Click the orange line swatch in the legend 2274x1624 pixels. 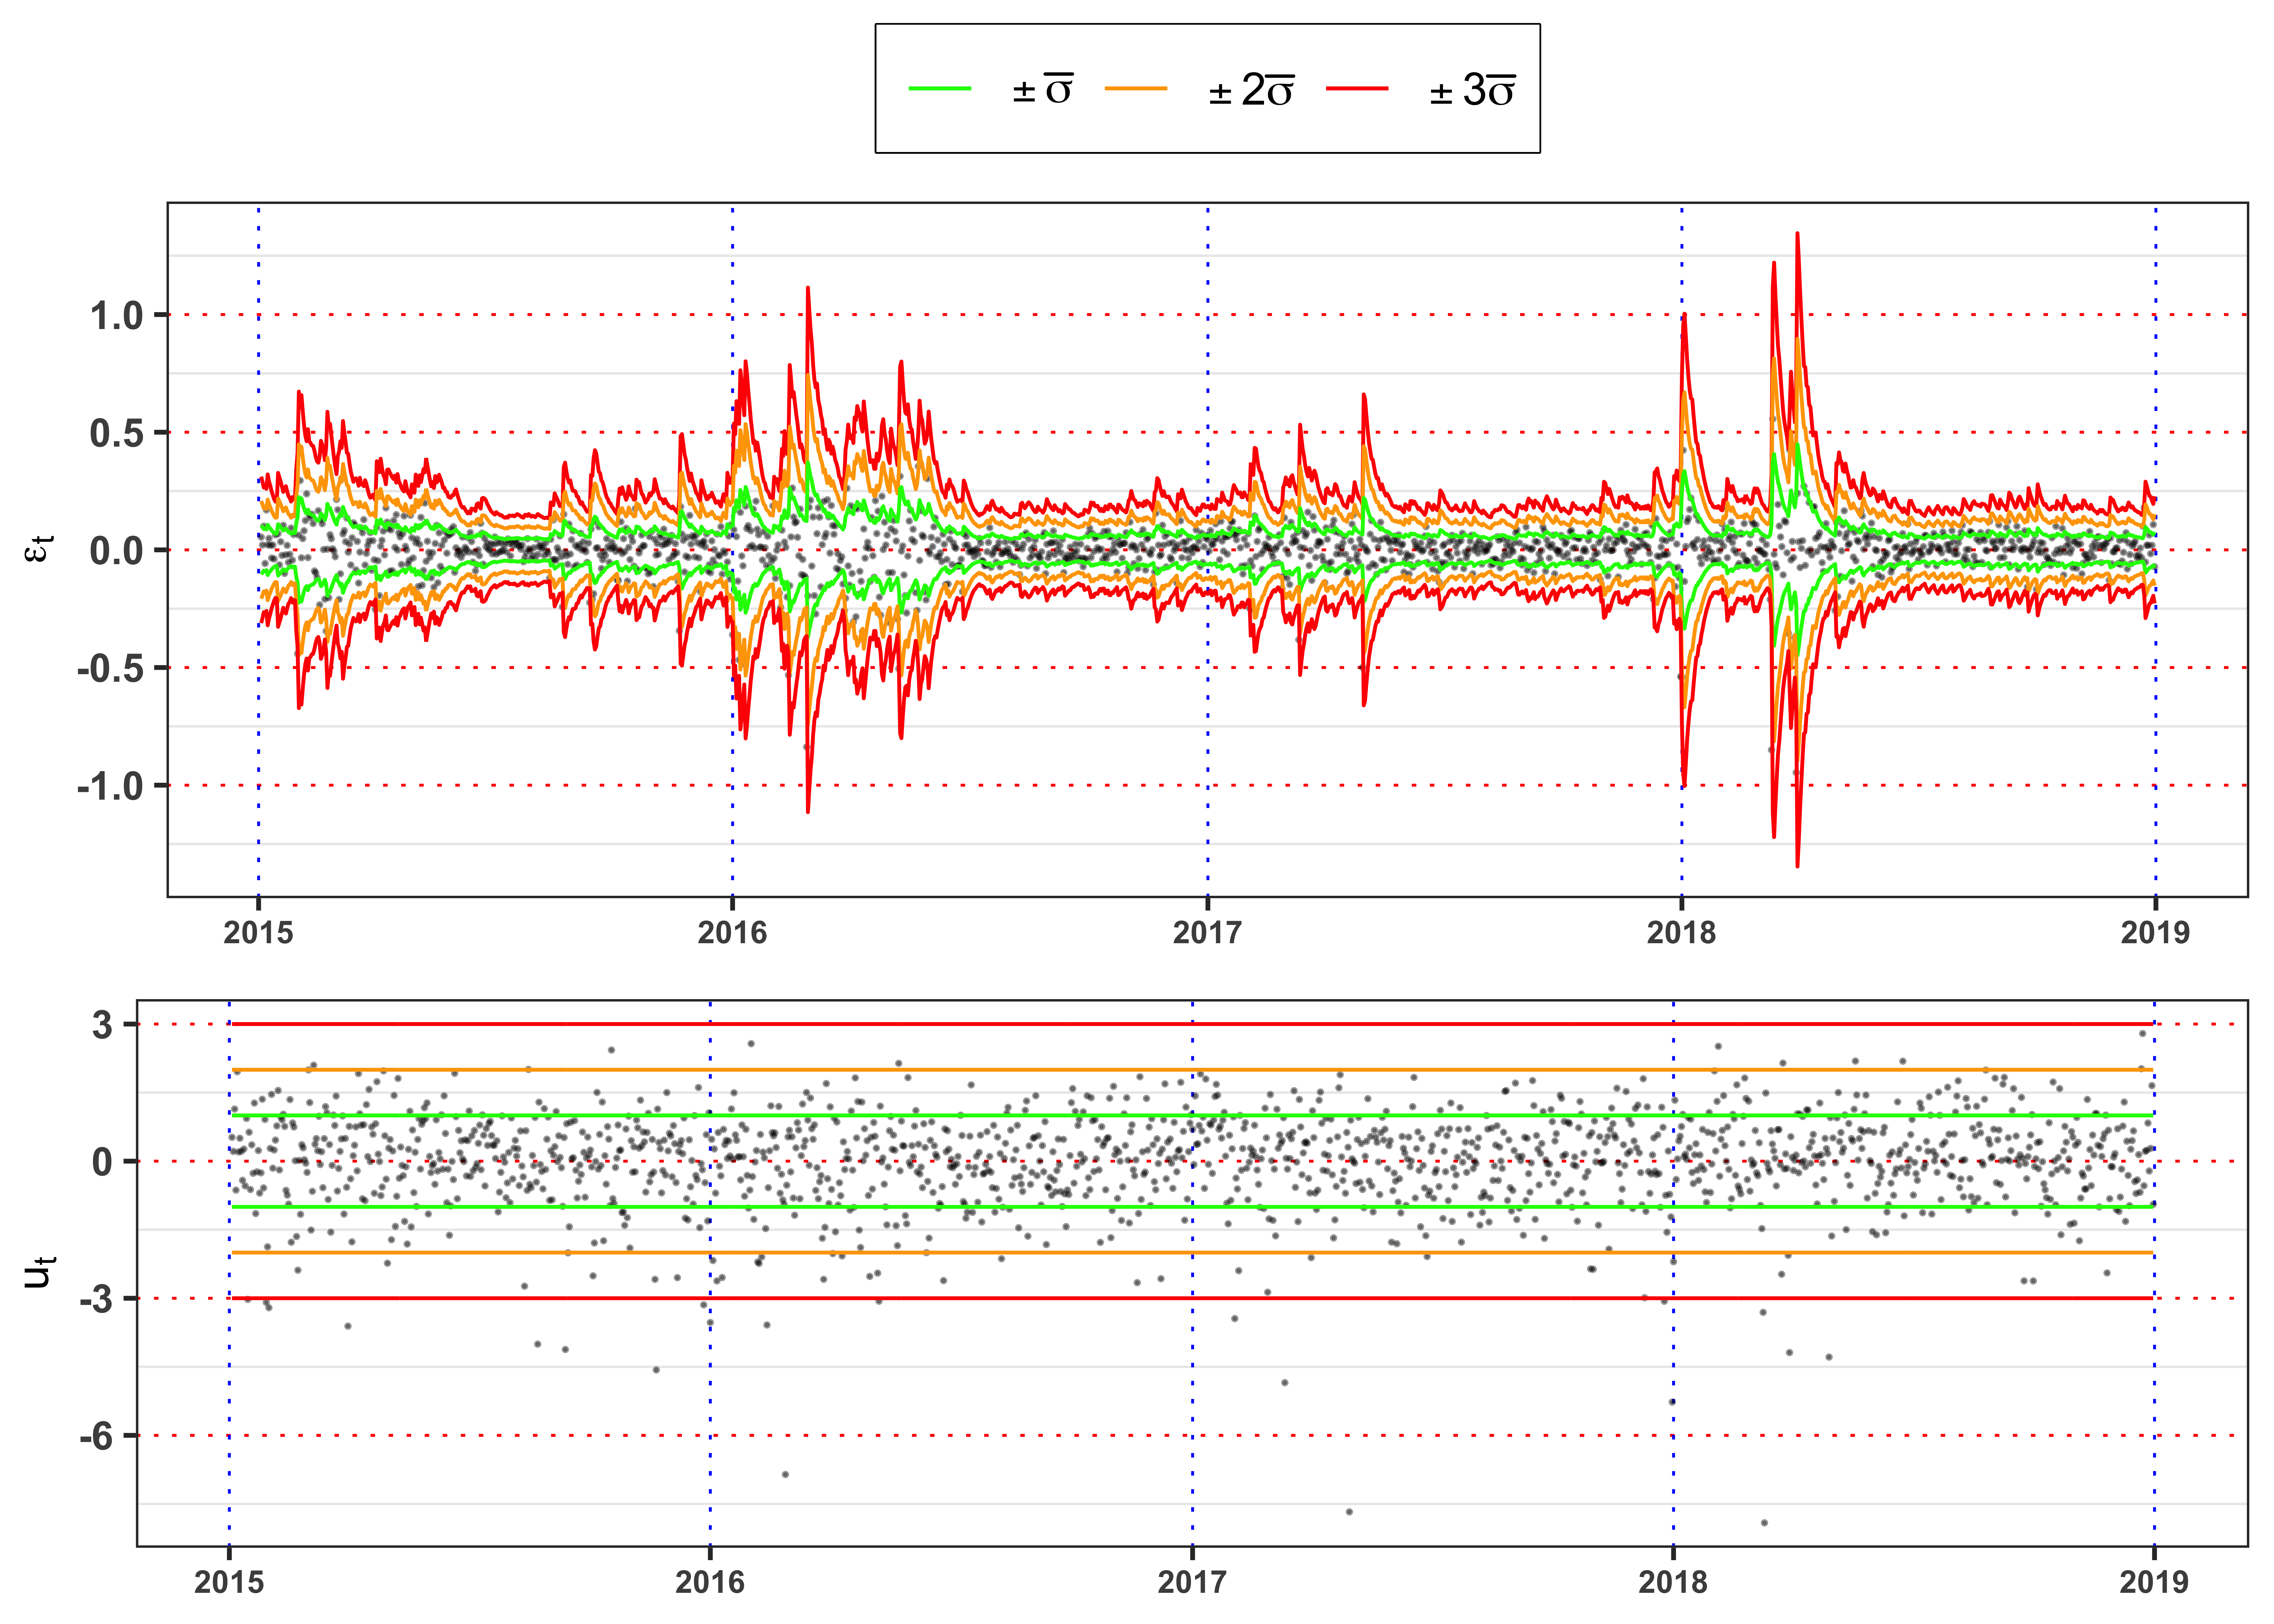click(x=1136, y=88)
